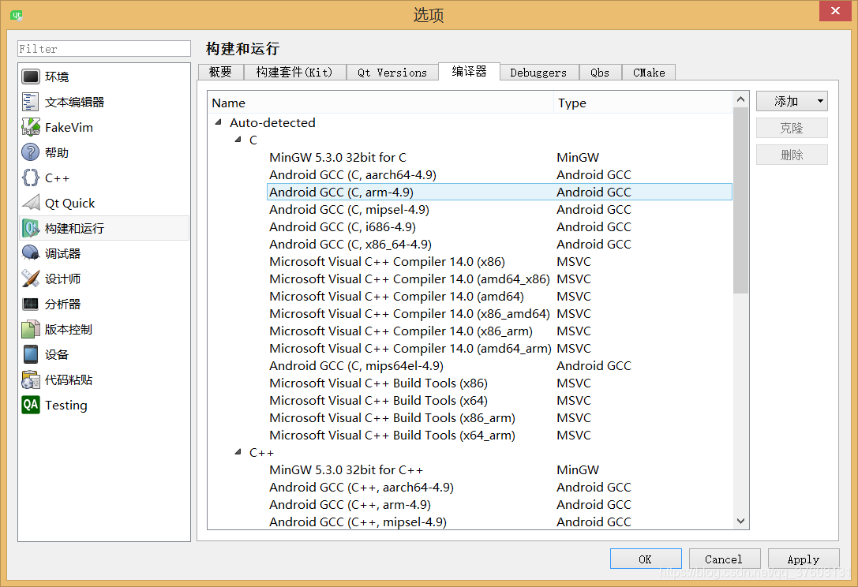Click the scrollbar up arrow
The width and height of the screenshot is (858, 587).
point(741,99)
